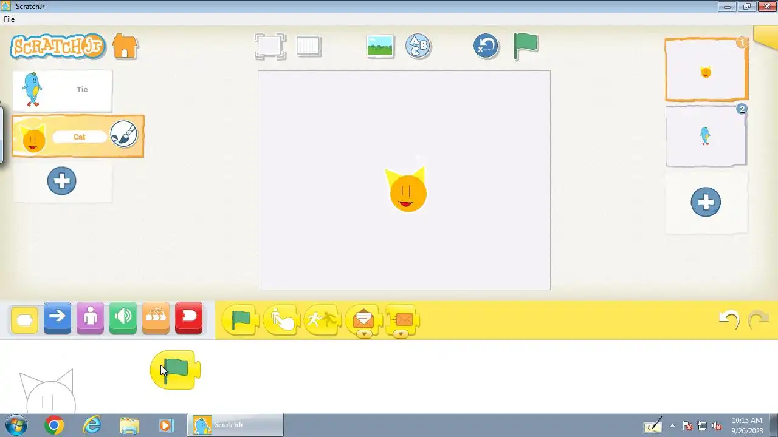
Task: Open the blue motion blocks category
Action: pyautogui.click(x=58, y=319)
